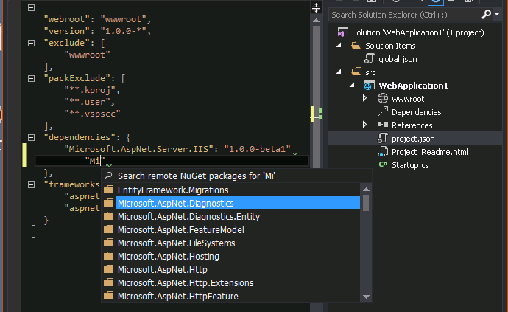Click folder icon next to Microsoft.AspNet.FeatureModel
The image size is (508, 312).
108,229
